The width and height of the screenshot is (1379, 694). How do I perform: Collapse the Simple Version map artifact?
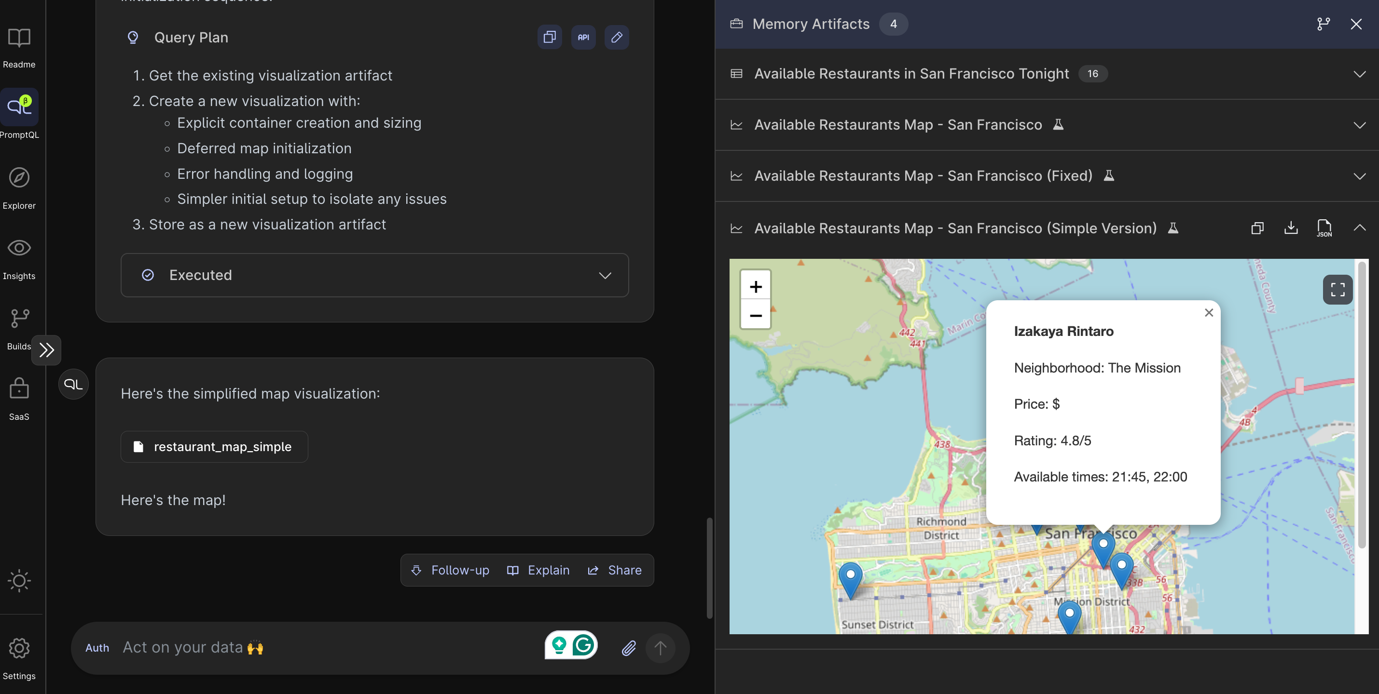1359,228
